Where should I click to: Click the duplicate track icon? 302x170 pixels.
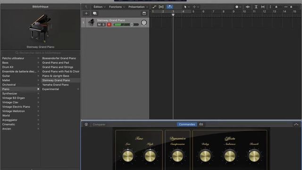[95, 13]
